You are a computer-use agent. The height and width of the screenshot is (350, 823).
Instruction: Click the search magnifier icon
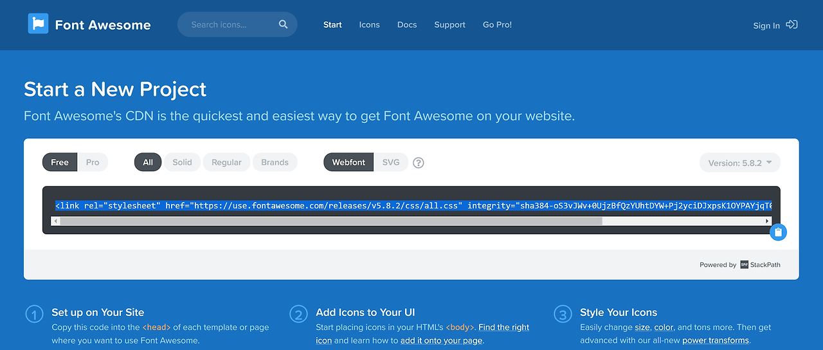tap(284, 24)
